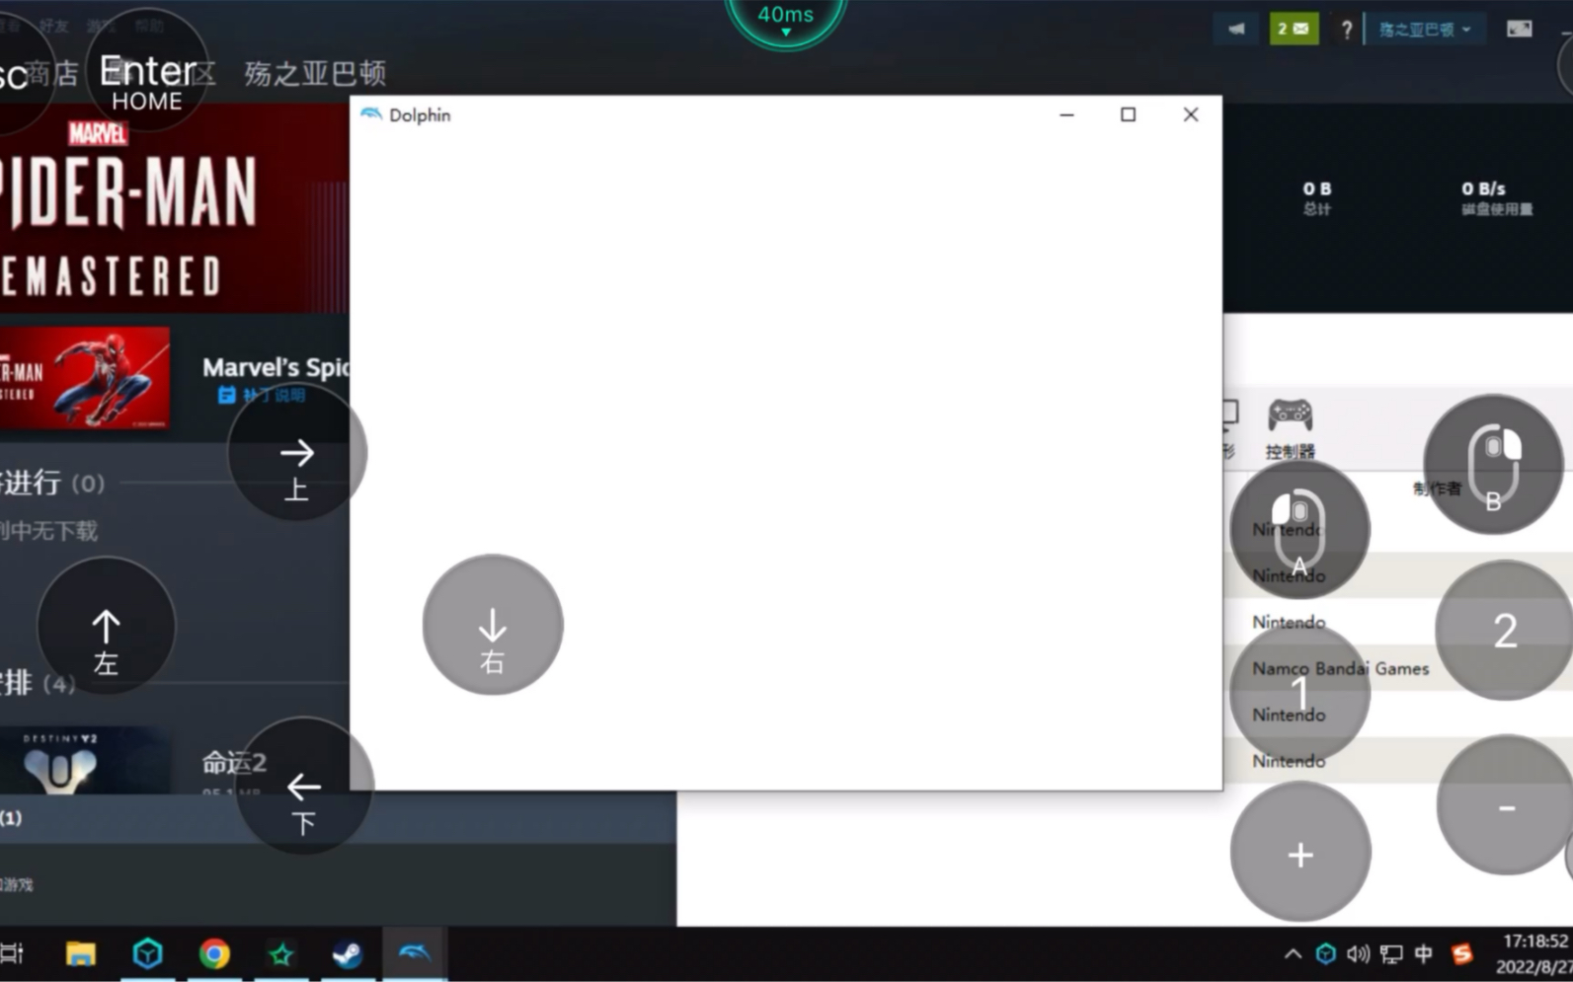Switch to Steam via taskbar icon
Viewport: 1573px width, 982px height.
[x=347, y=953]
